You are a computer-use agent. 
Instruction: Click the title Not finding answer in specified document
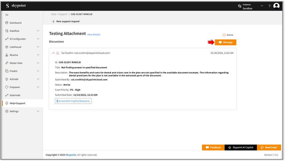point(84,68)
